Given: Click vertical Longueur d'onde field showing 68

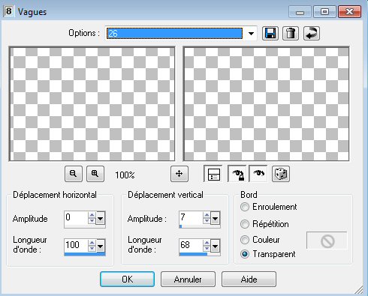Looking at the screenshot, I should [x=191, y=246].
